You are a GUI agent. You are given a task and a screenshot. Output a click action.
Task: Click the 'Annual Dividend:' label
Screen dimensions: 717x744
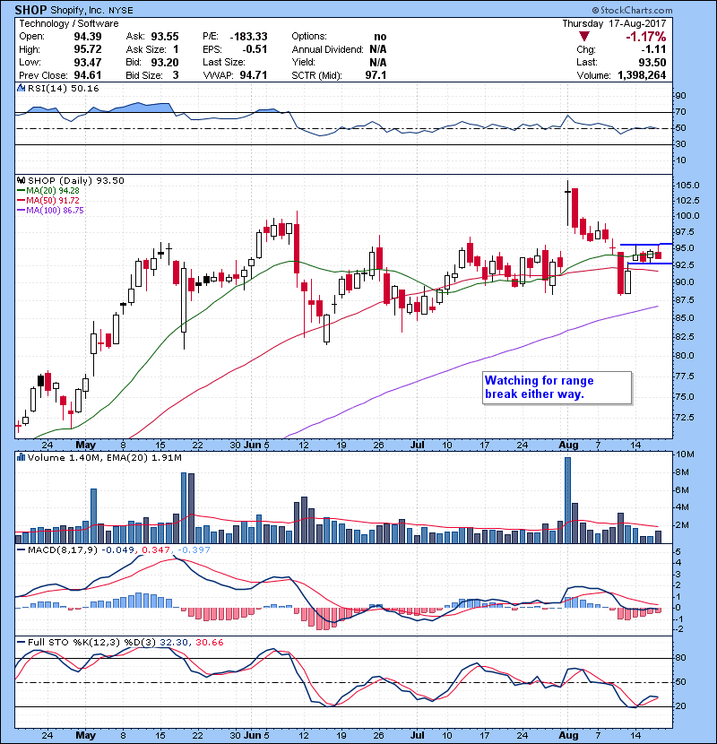click(x=327, y=49)
